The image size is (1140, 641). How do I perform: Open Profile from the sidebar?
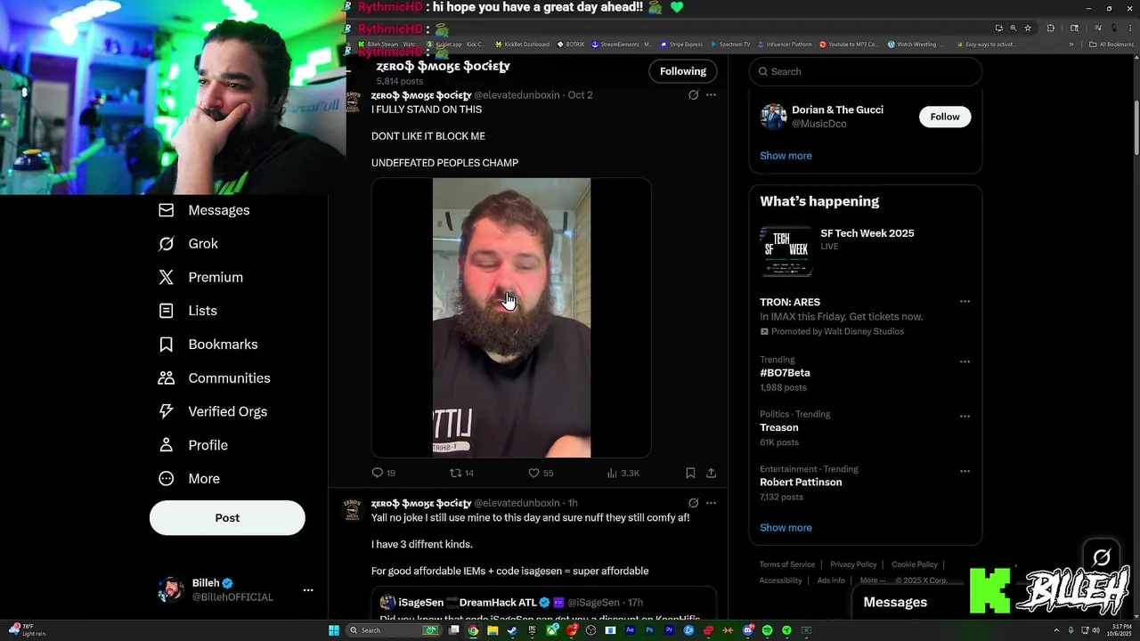[x=192, y=445]
